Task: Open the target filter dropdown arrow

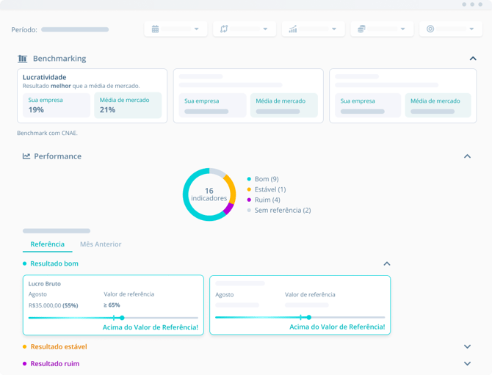Action: (471, 29)
